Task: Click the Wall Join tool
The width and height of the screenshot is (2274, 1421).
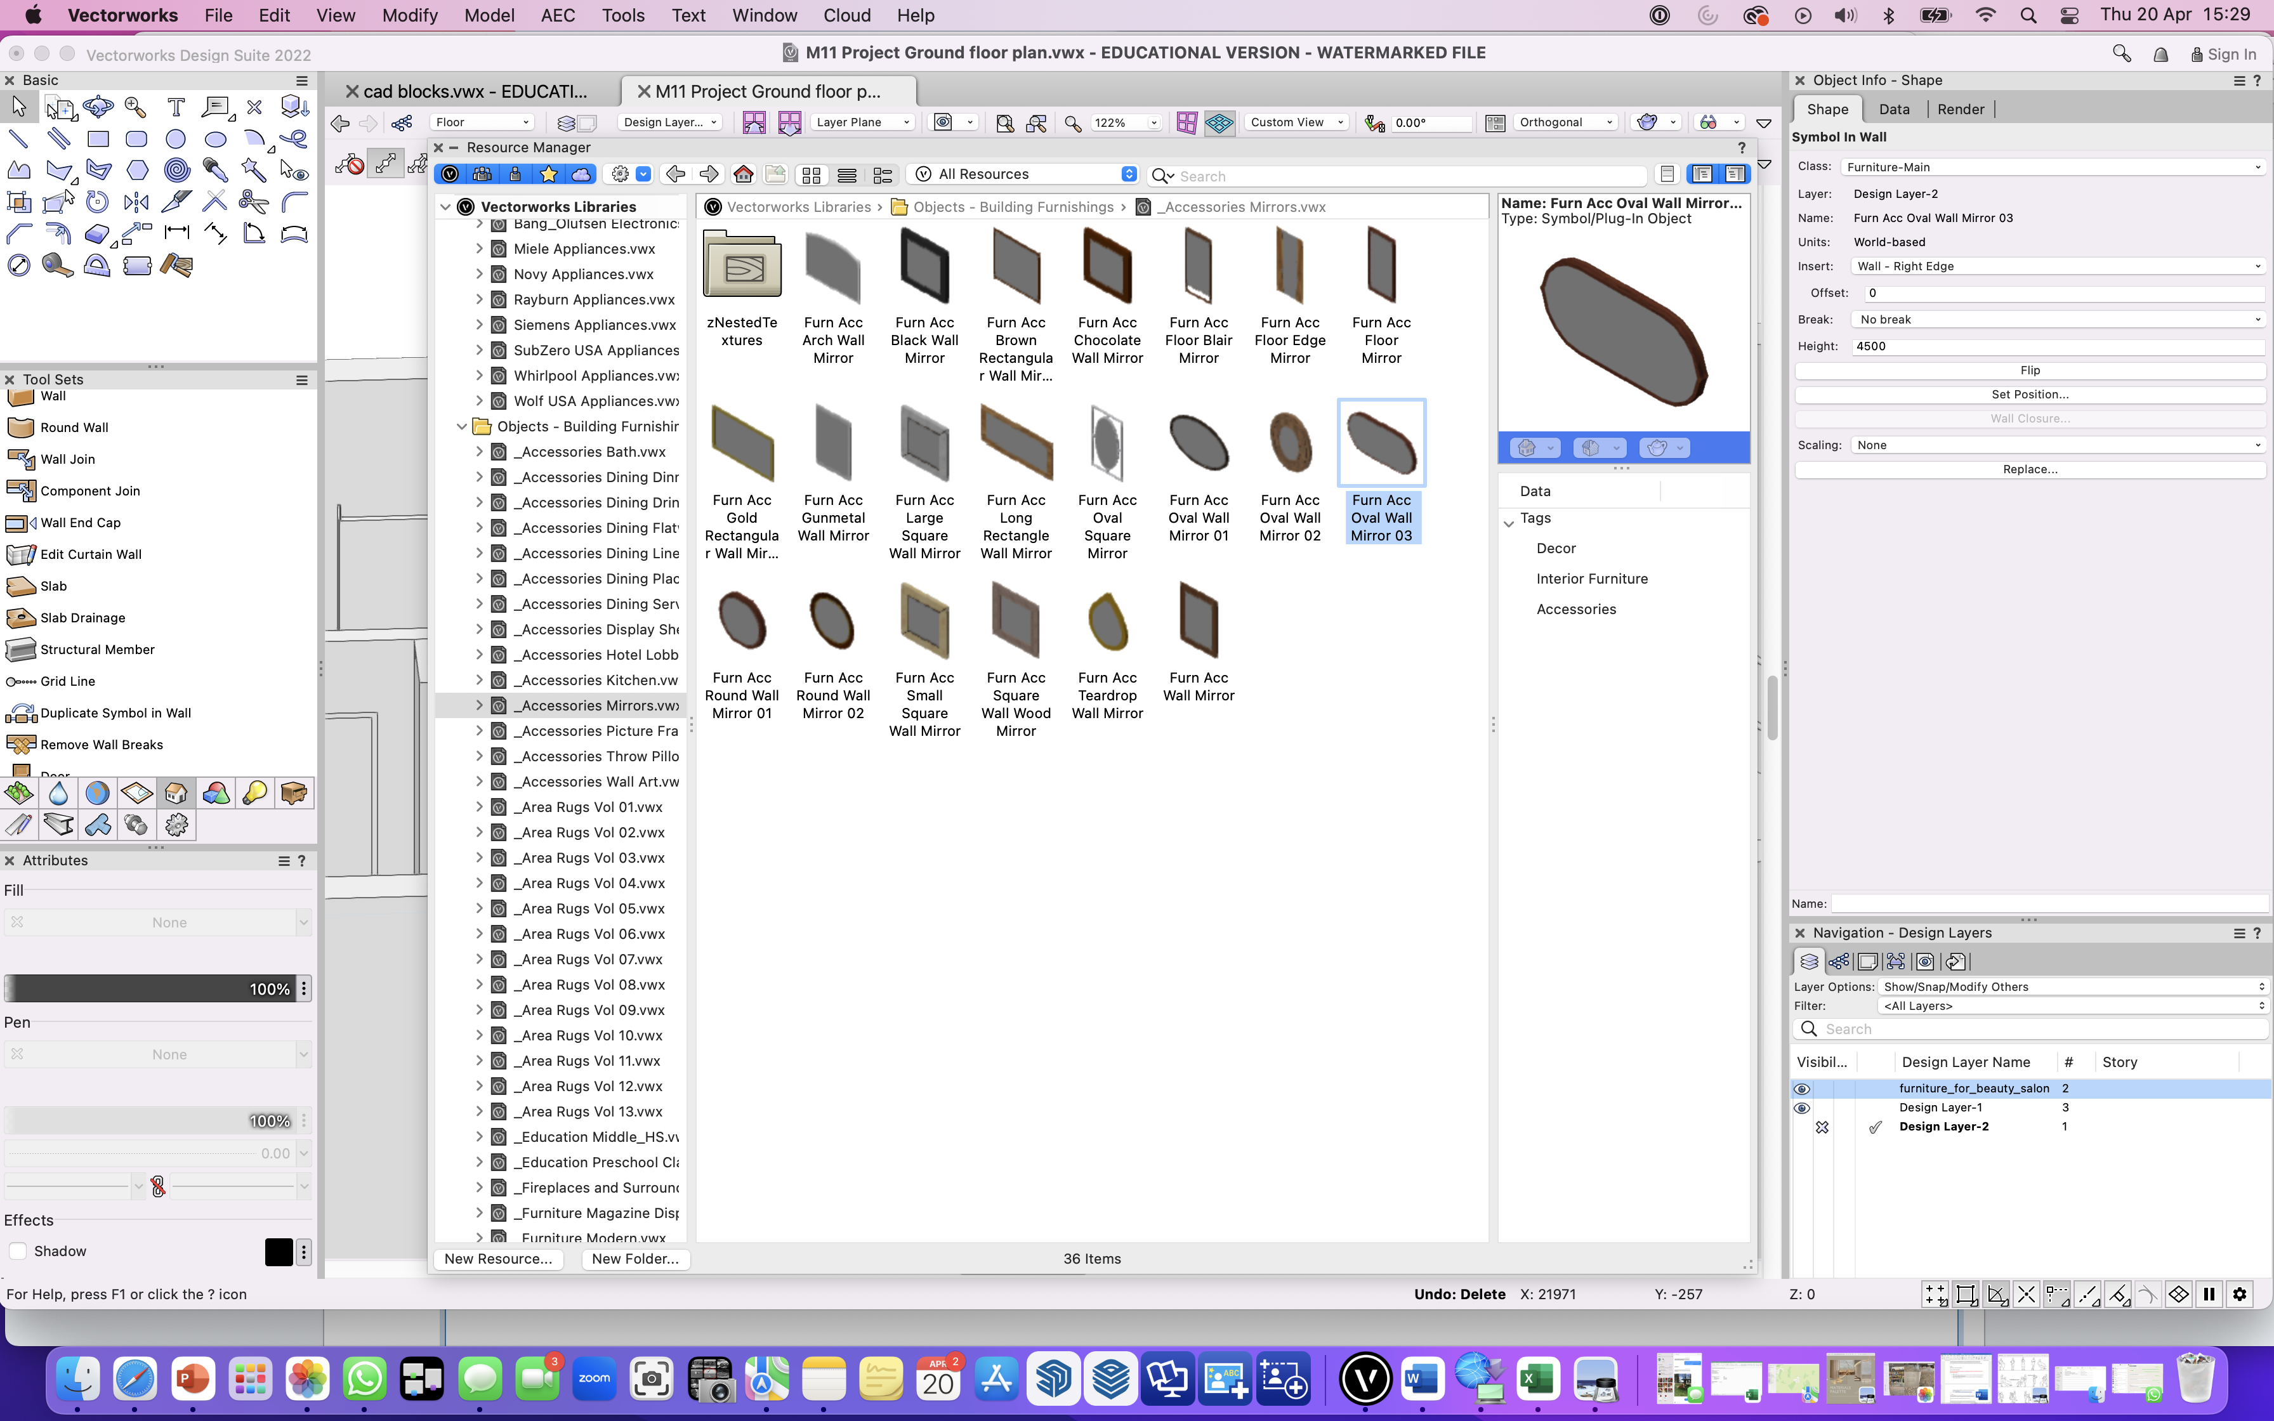Action: point(67,459)
